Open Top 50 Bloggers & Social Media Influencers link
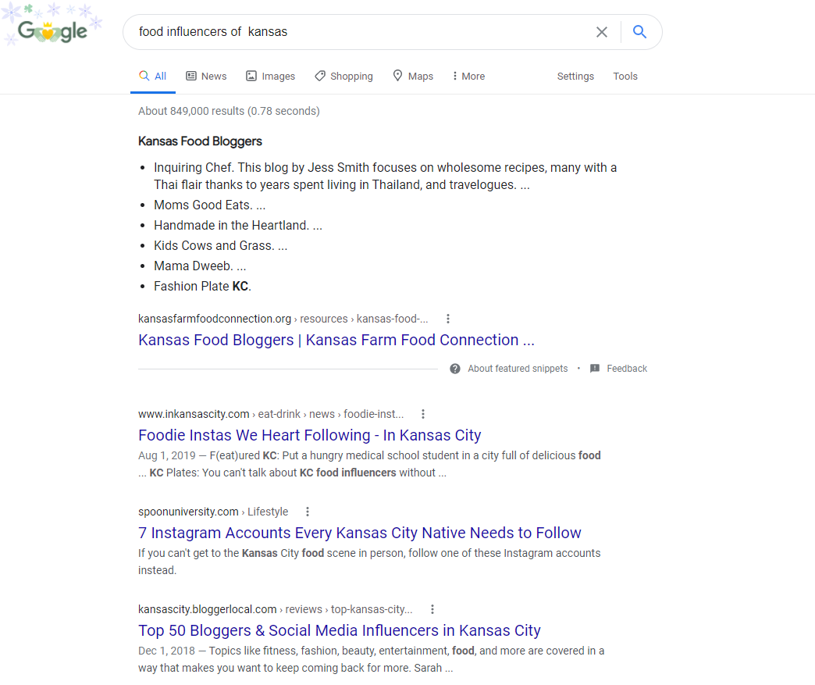 tap(339, 630)
